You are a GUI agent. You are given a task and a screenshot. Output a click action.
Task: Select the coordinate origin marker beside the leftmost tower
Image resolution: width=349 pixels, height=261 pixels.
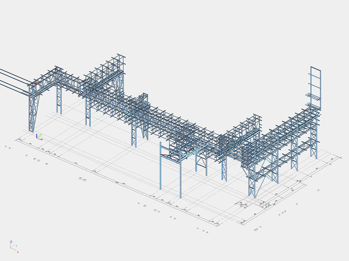click(39, 137)
